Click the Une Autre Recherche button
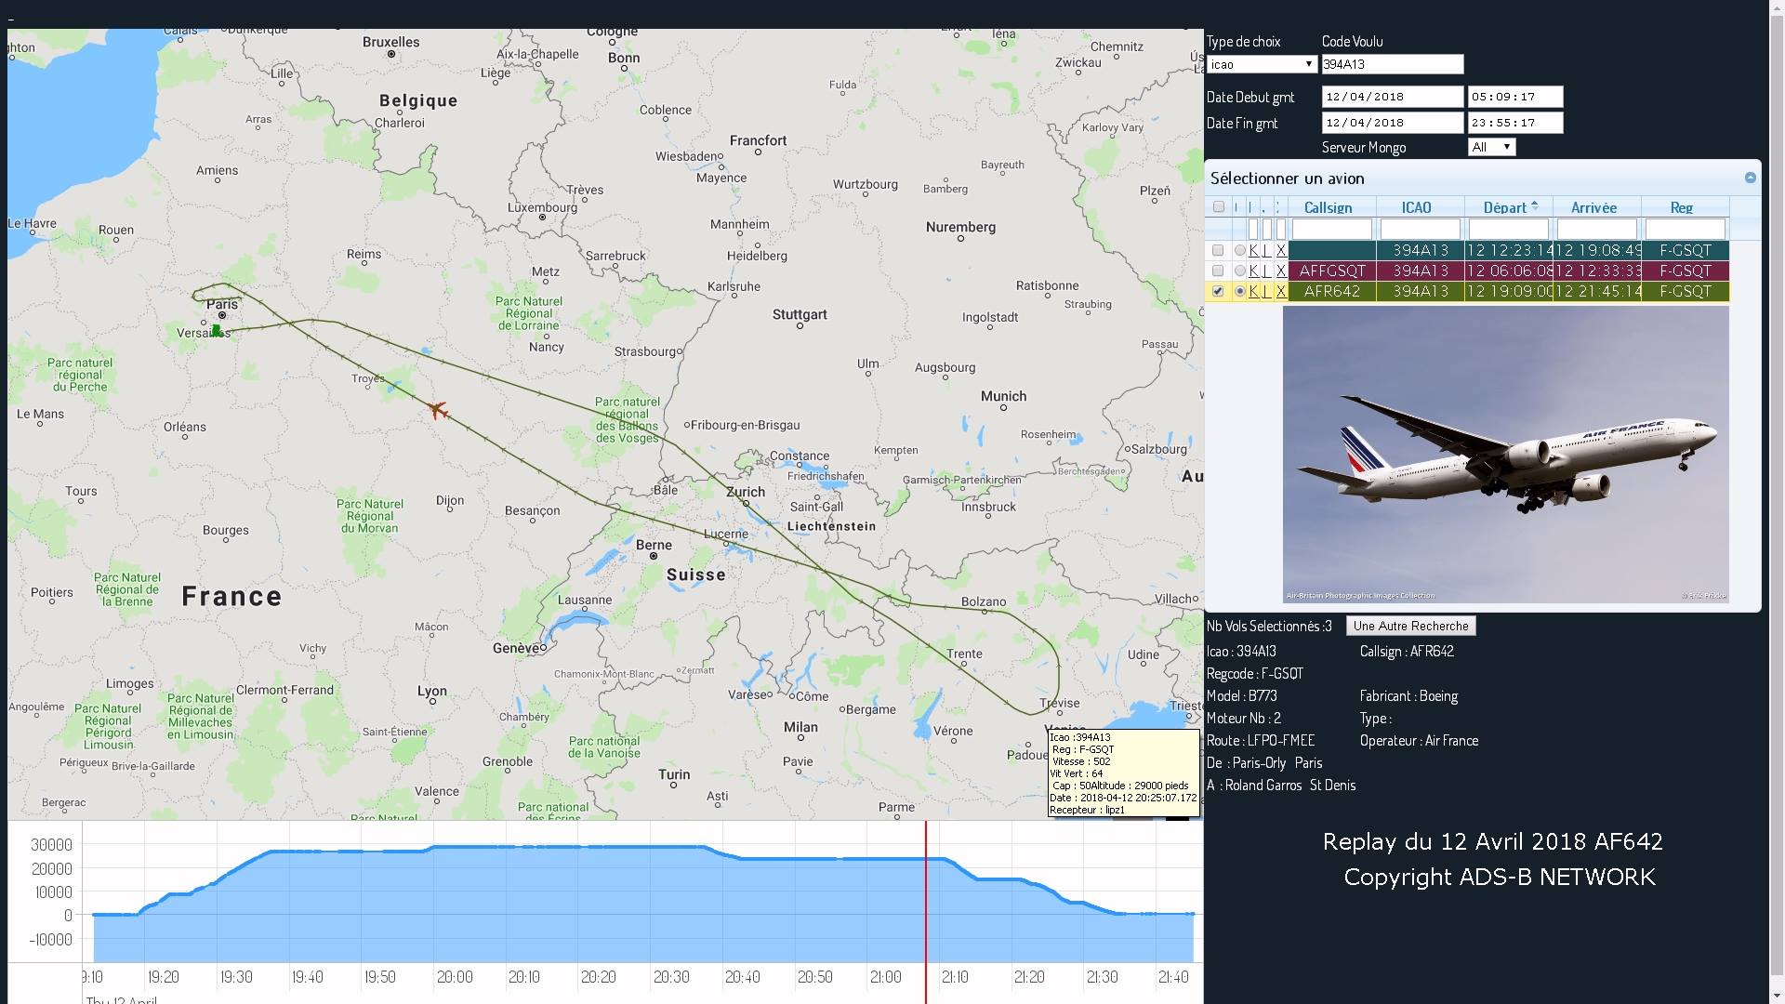This screenshot has width=1785, height=1004. point(1410,626)
